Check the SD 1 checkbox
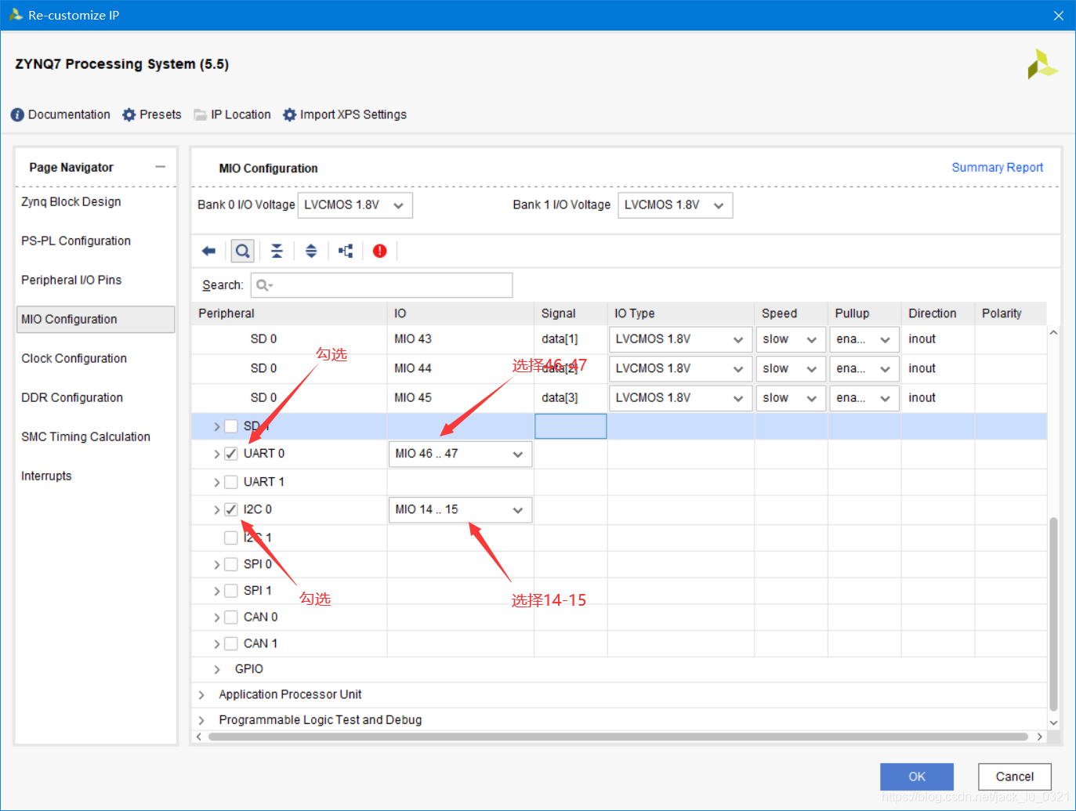 [x=231, y=426]
